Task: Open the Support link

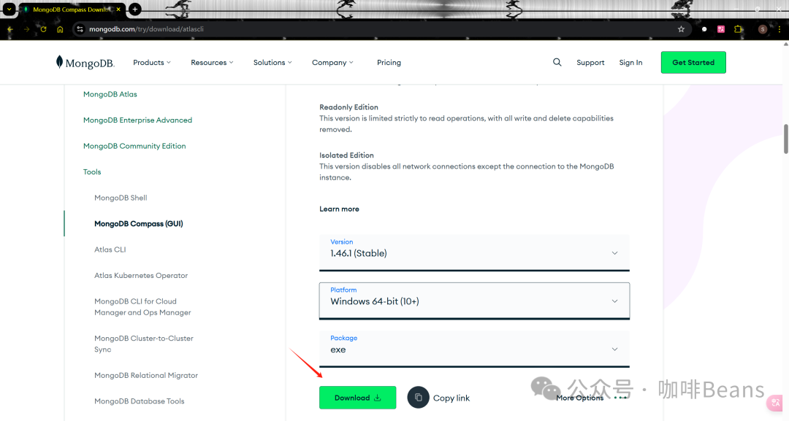Action: (x=590, y=62)
